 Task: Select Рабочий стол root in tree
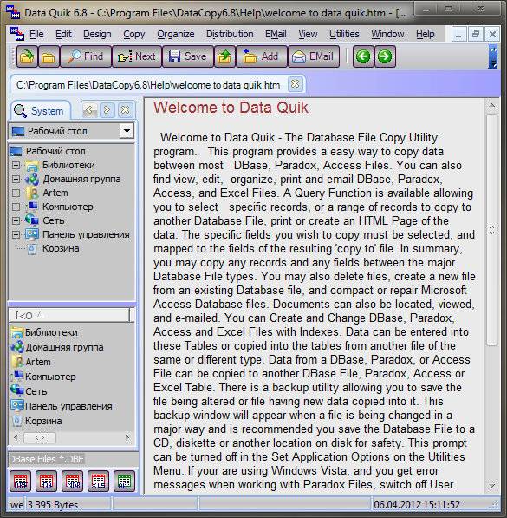55,151
